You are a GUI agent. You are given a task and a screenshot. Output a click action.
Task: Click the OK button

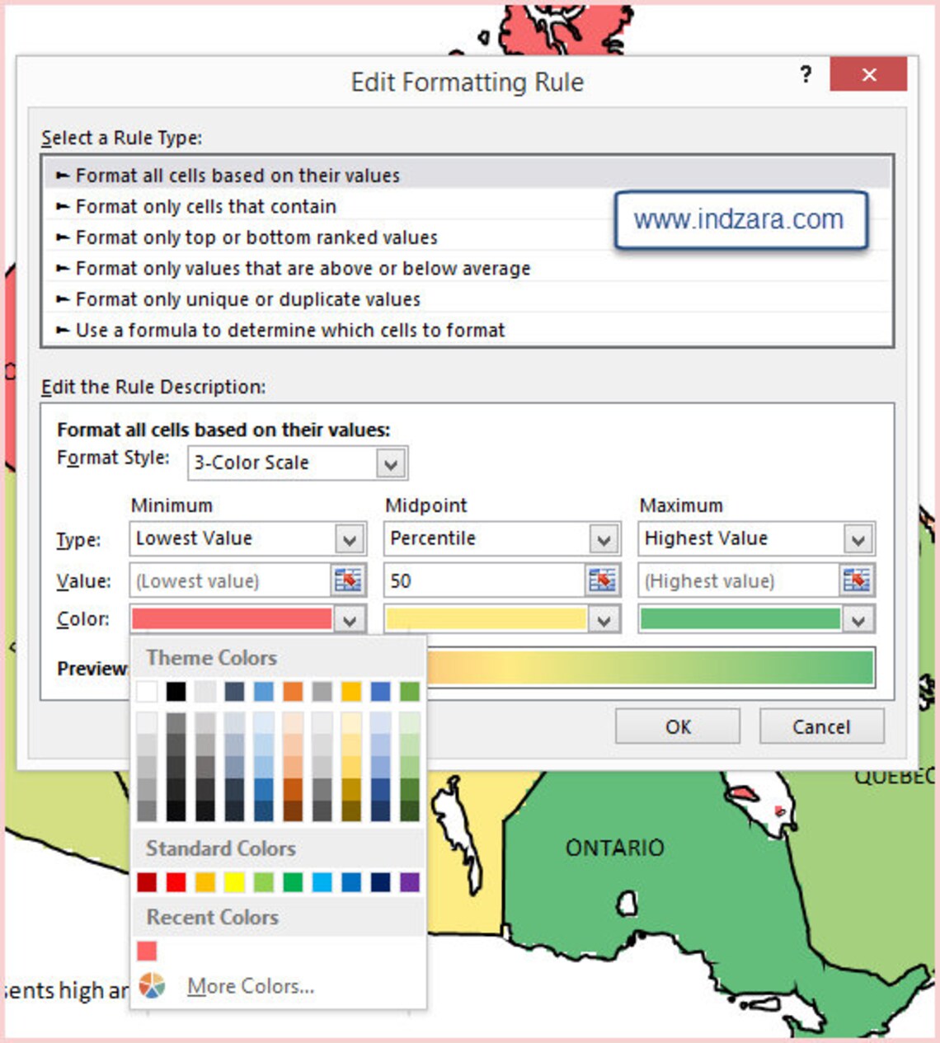click(x=677, y=726)
